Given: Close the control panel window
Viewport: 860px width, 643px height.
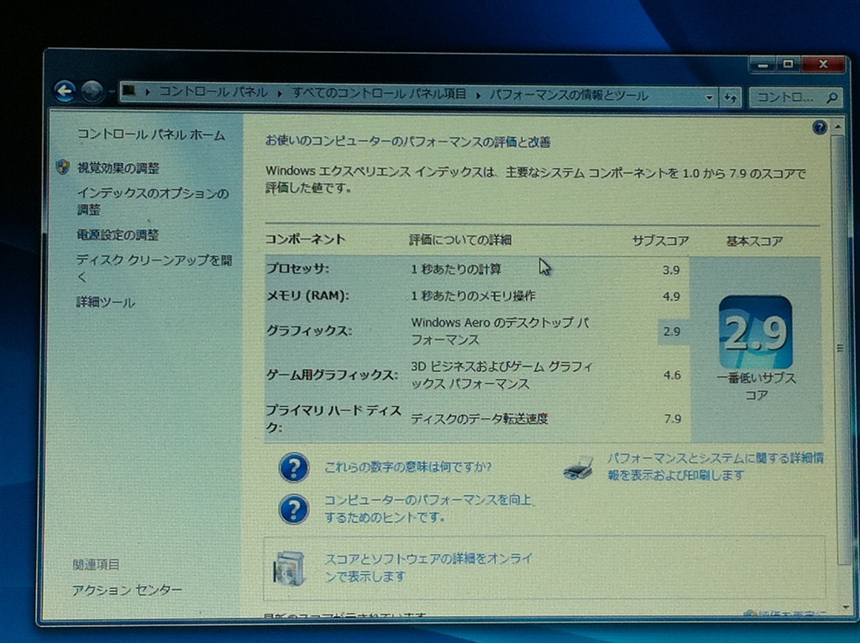Looking at the screenshot, I should (x=823, y=64).
